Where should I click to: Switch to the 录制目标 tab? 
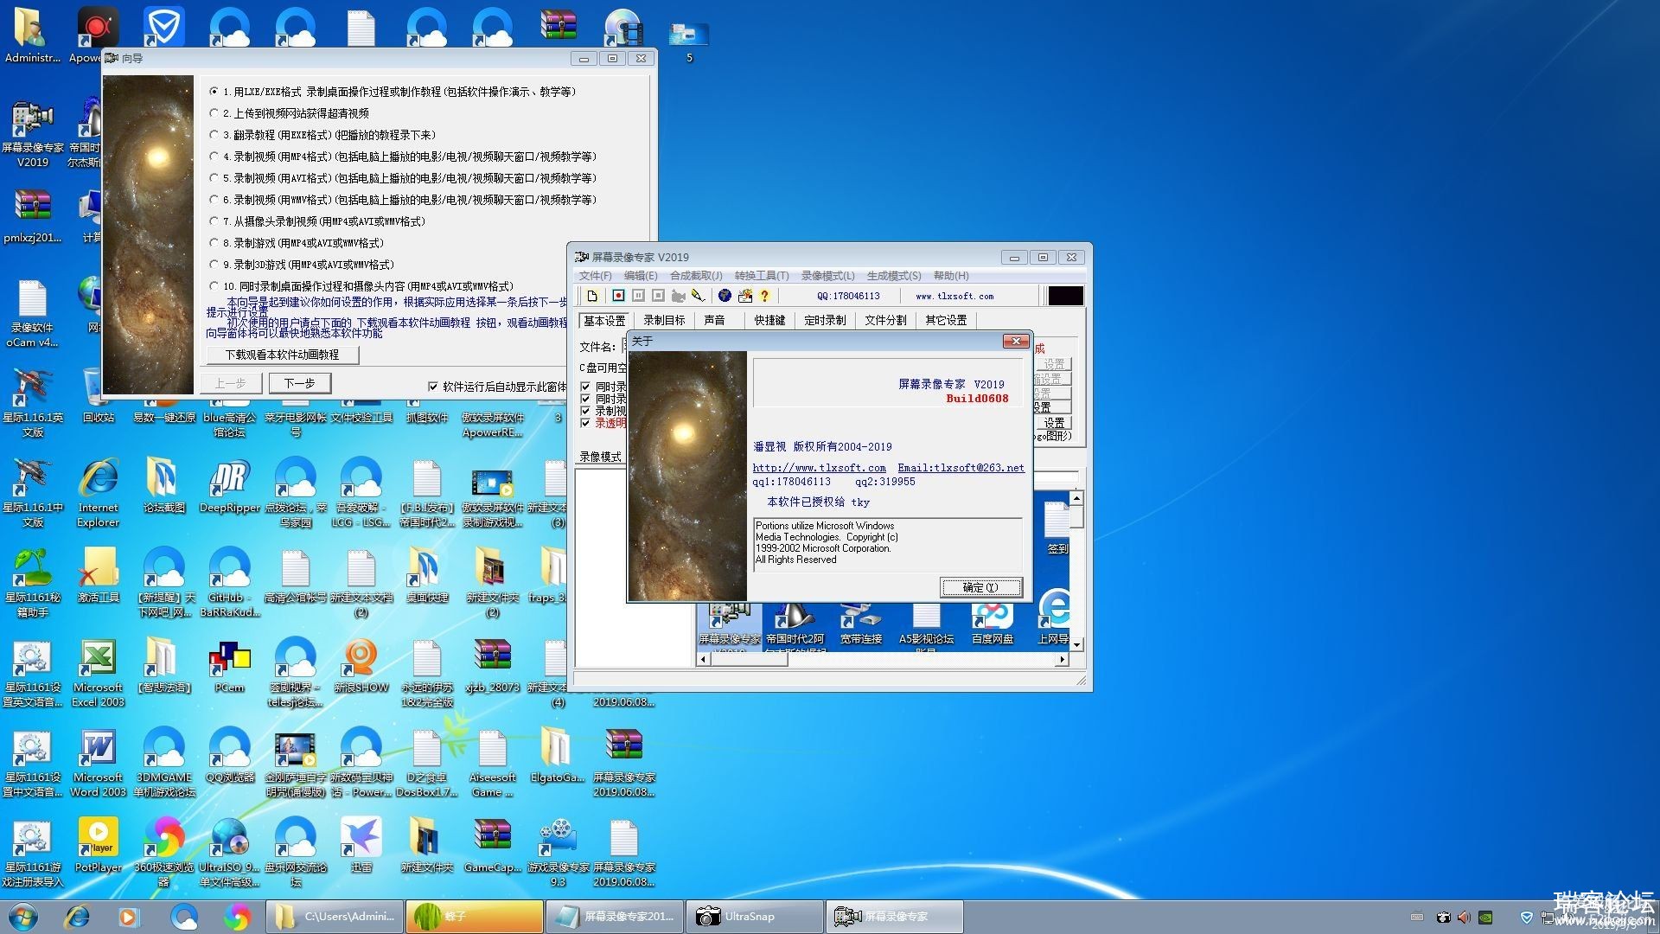(664, 321)
